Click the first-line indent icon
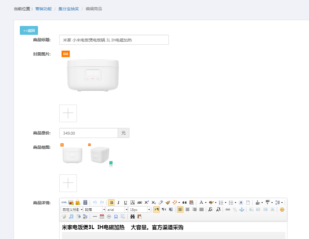Viewport: 309px width, 239px height. coord(171,209)
